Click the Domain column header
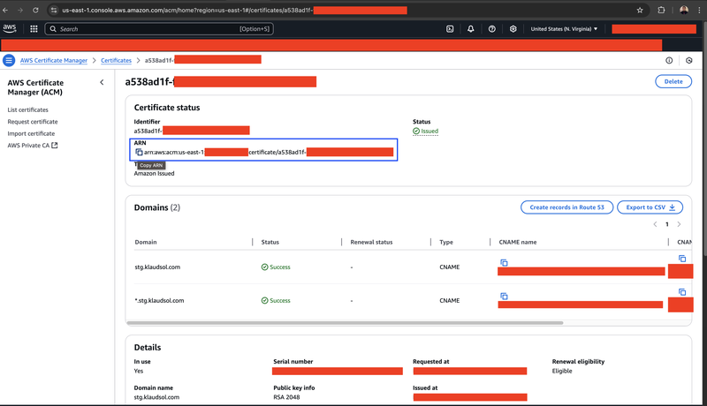 [x=146, y=242]
